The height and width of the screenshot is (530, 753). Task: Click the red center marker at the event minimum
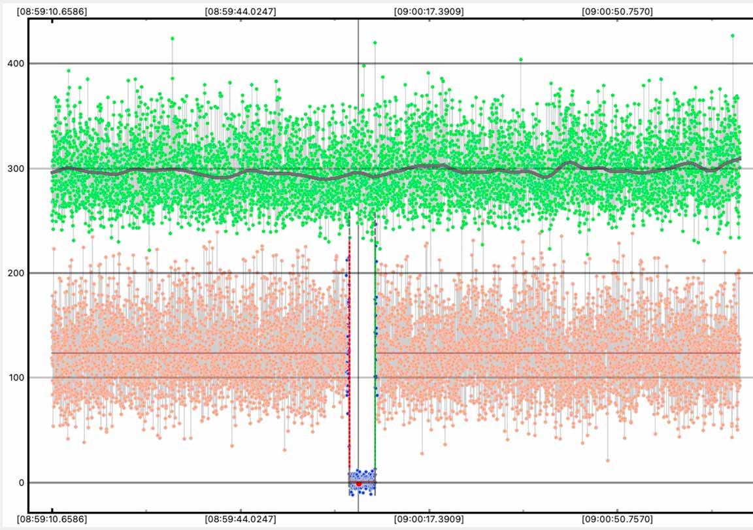tap(358, 484)
